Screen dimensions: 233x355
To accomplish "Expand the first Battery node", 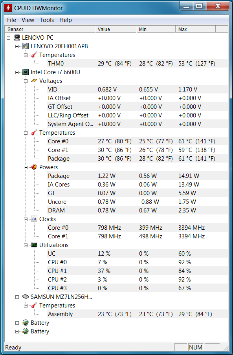I will [17, 323].
